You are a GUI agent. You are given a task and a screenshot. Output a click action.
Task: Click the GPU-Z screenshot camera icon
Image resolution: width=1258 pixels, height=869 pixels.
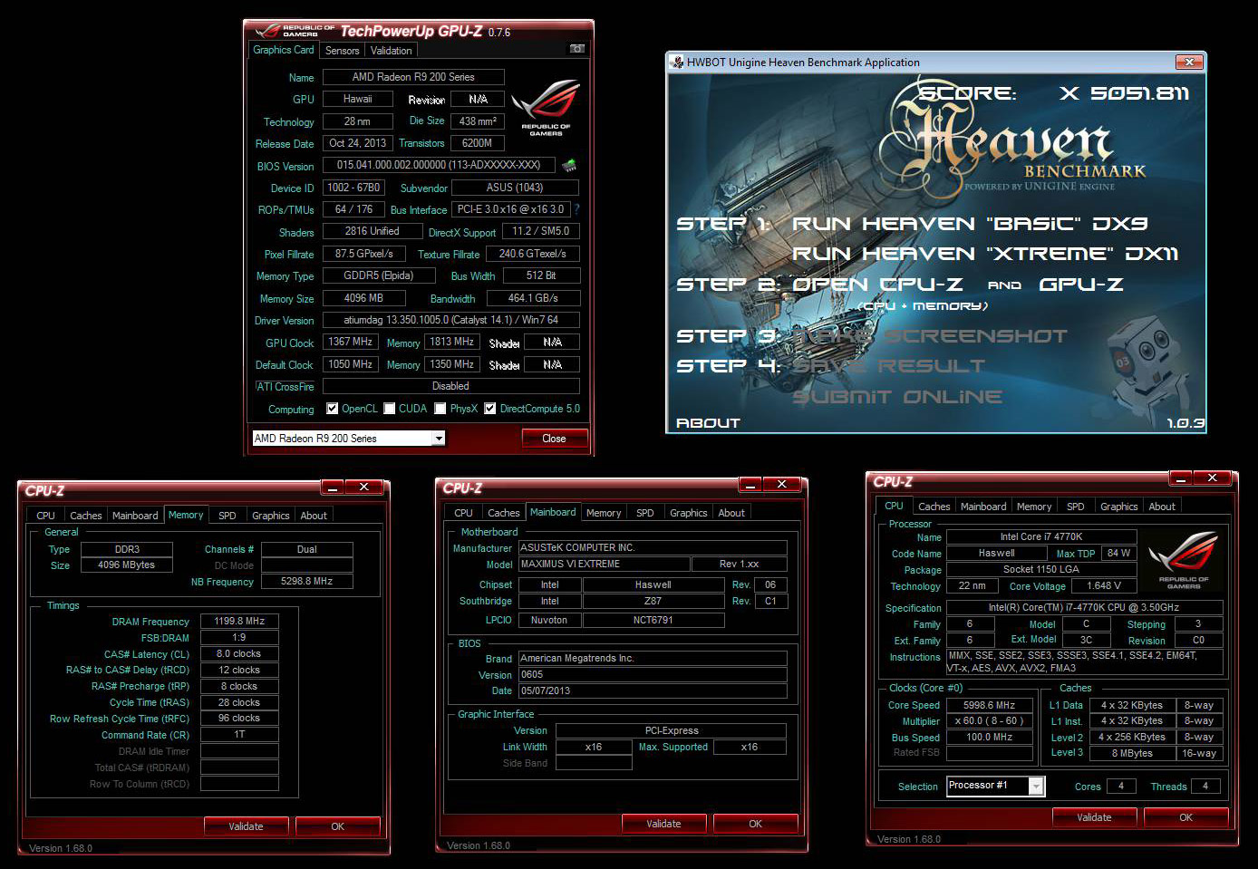(577, 49)
